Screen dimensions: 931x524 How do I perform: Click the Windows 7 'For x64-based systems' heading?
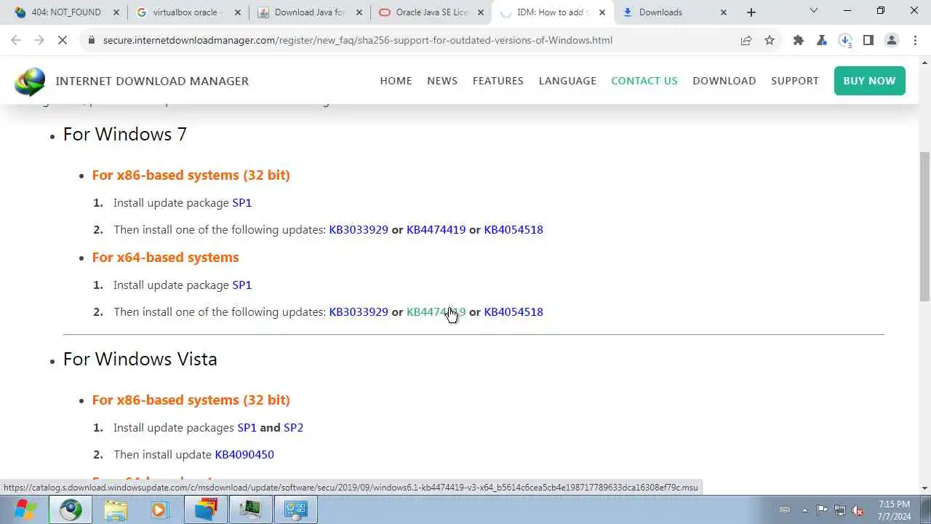(x=165, y=257)
